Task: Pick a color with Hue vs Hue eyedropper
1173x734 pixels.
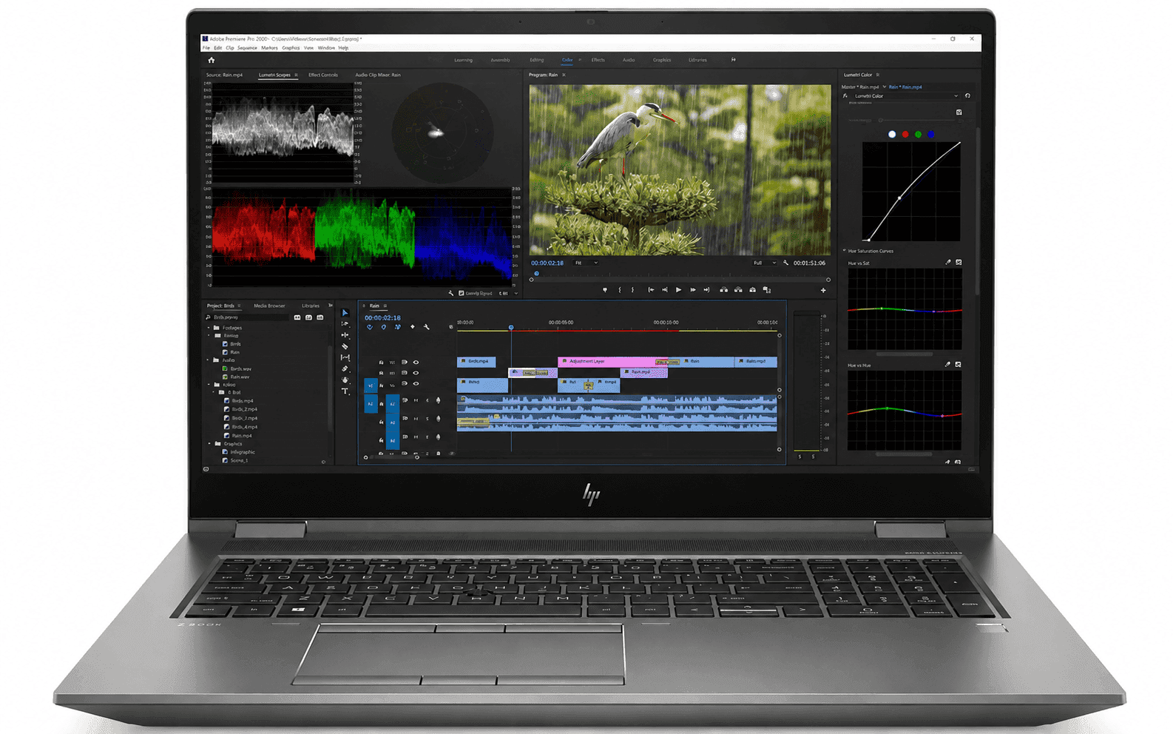Action: [948, 365]
